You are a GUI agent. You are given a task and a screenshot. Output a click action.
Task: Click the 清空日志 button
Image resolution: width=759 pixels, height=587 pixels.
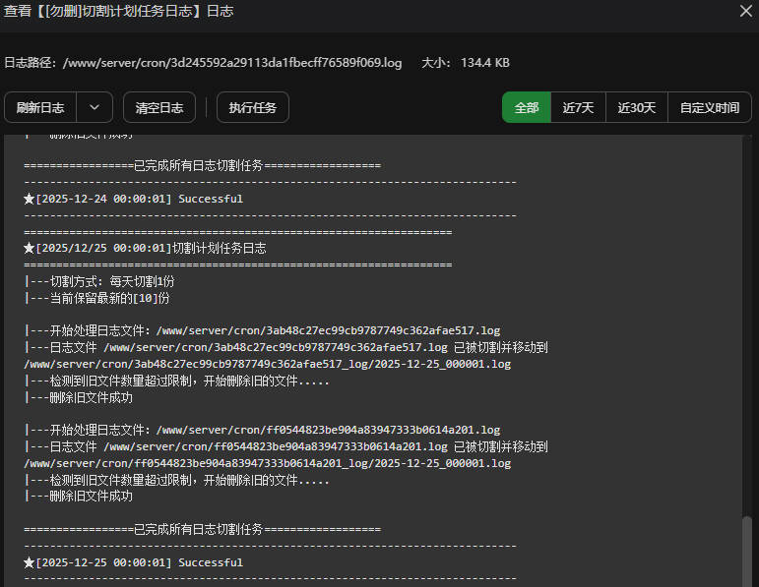point(159,107)
